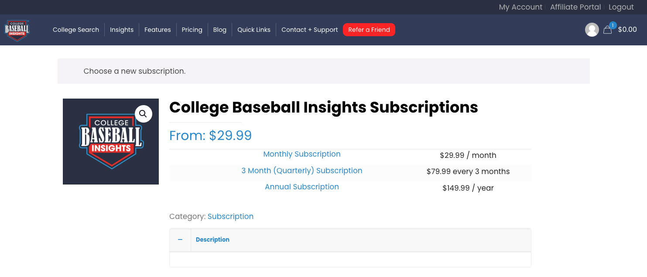Navigate to the Blog

click(220, 30)
